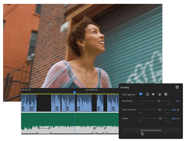Click the Generate Keyframes button
Image resolution: width=186 pixels, height=141 pixels.
coord(151,130)
